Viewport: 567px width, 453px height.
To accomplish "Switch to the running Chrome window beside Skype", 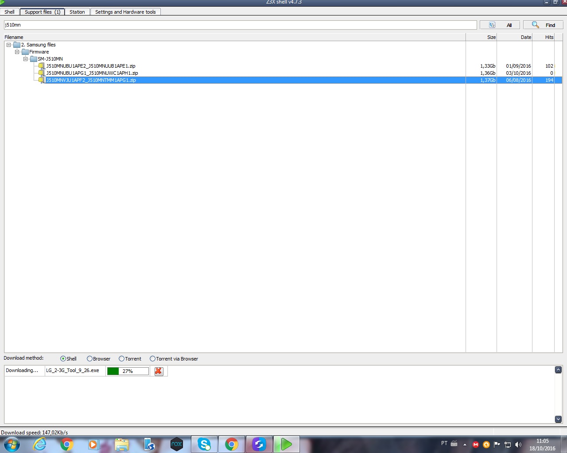I will [232, 444].
